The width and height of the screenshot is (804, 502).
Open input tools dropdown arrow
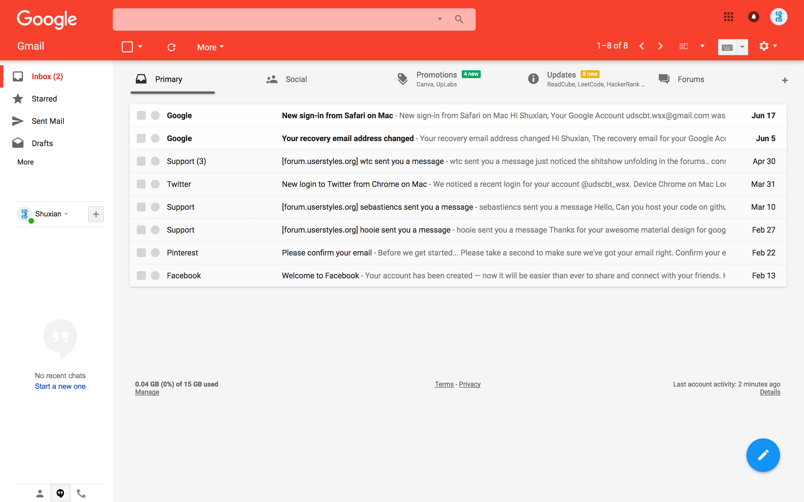[x=742, y=47]
